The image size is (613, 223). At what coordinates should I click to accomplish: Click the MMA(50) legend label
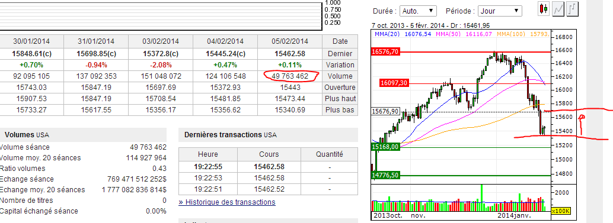tap(448, 34)
